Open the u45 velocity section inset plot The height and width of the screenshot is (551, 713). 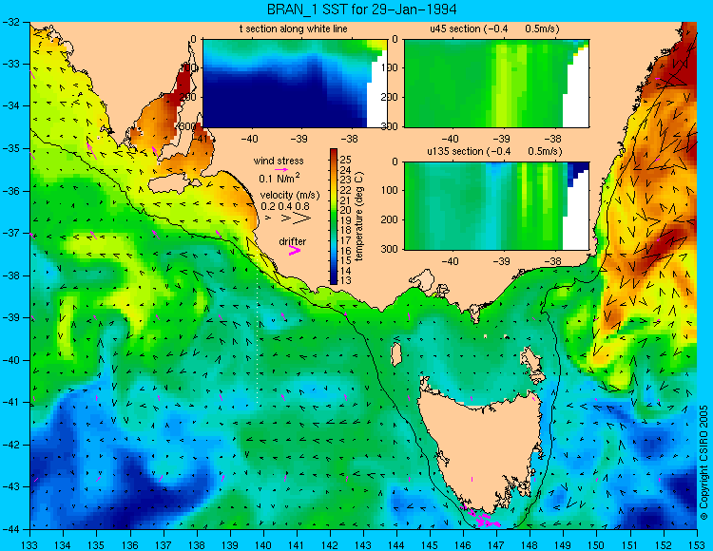click(496, 84)
